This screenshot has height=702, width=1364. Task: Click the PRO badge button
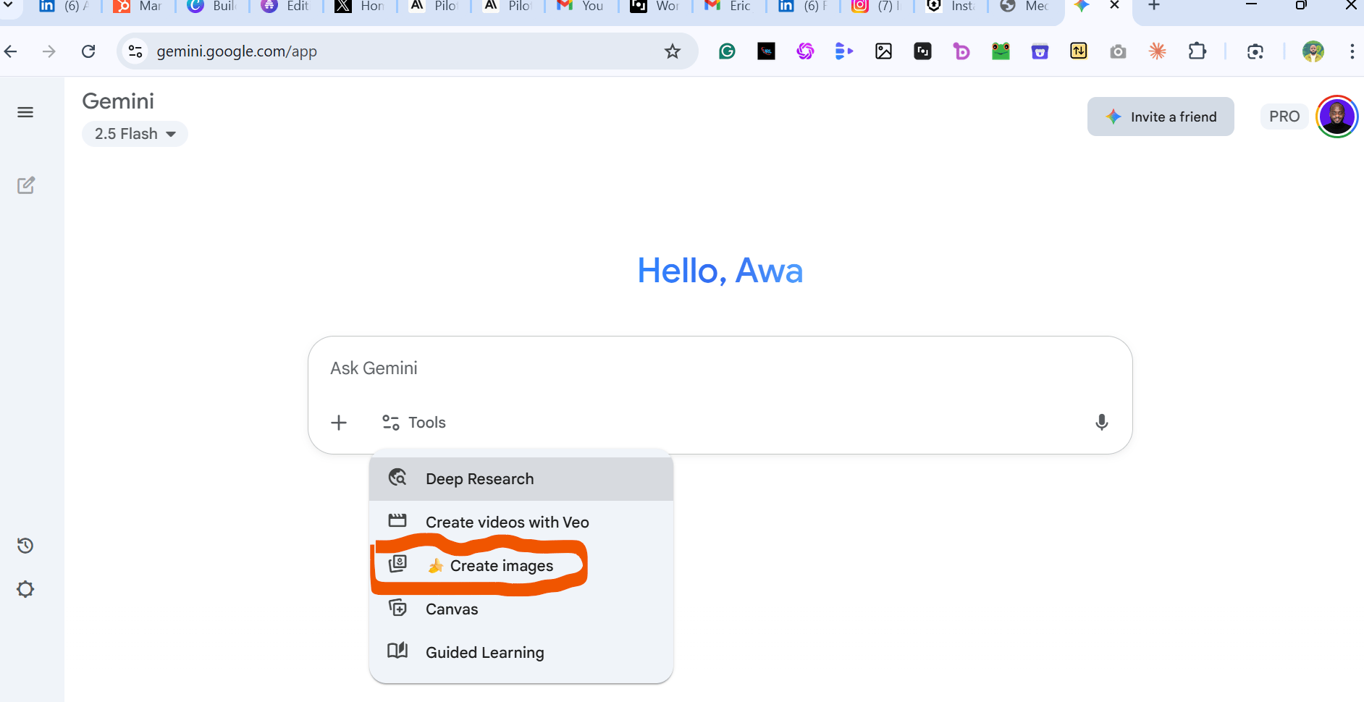coord(1284,117)
